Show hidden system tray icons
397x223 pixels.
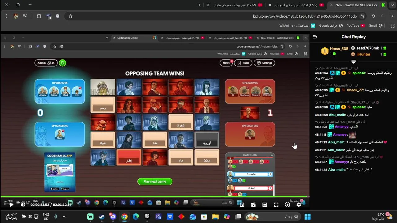[64, 216]
